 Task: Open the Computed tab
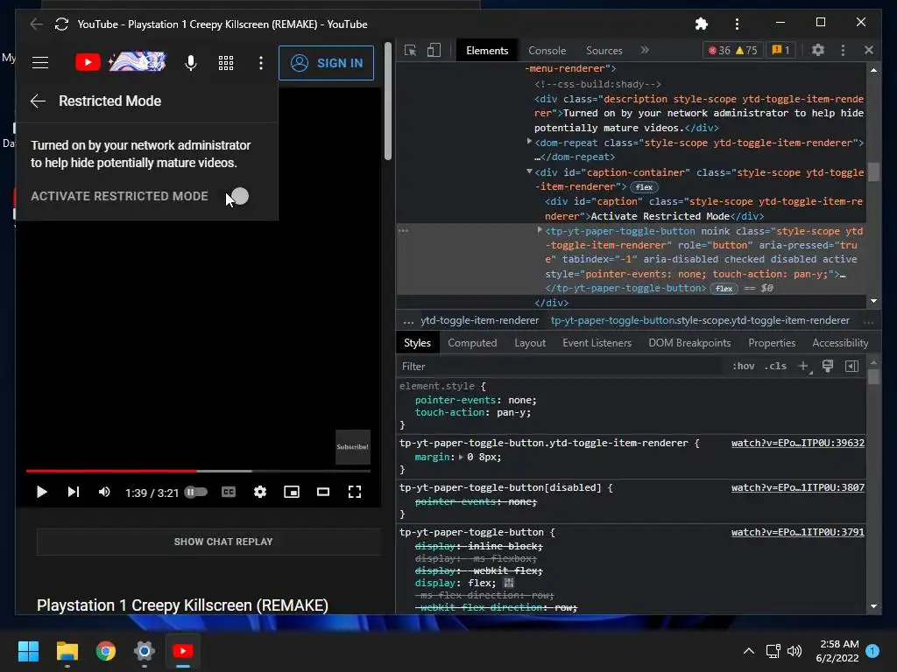tap(472, 343)
